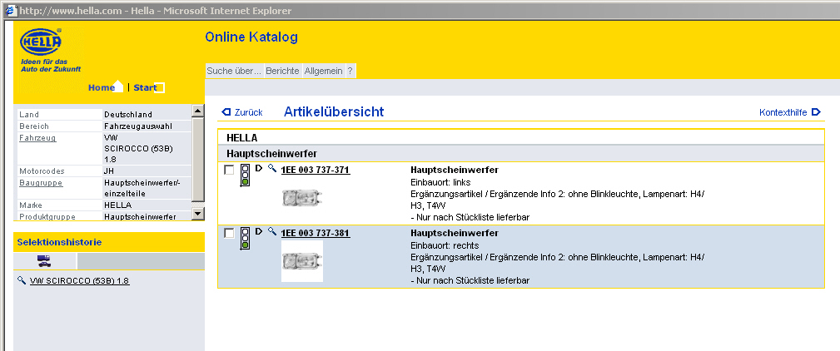Image resolution: width=840 pixels, height=351 pixels.
Task: Tick the checkbox for article 1EE 003 737-381
Action: pyautogui.click(x=229, y=234)
